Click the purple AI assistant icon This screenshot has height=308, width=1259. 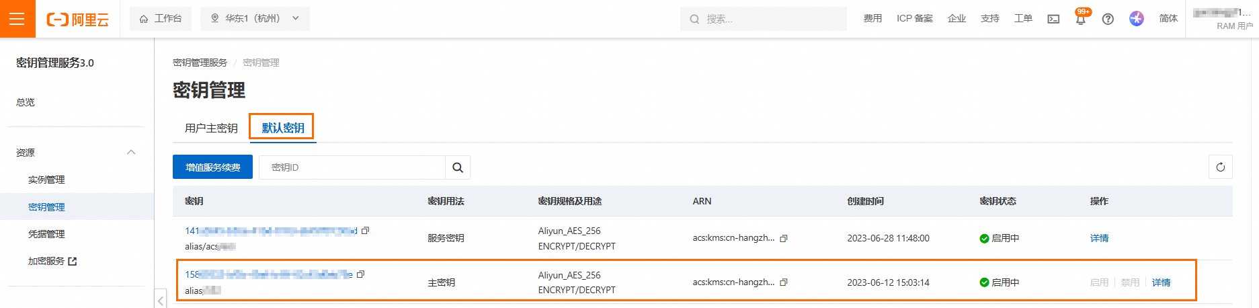(x=1136, y=19)
